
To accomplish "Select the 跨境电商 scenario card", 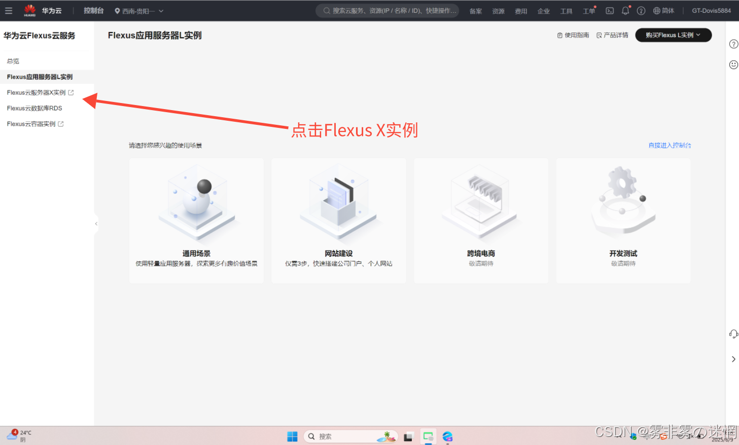I will coord(481,221).
